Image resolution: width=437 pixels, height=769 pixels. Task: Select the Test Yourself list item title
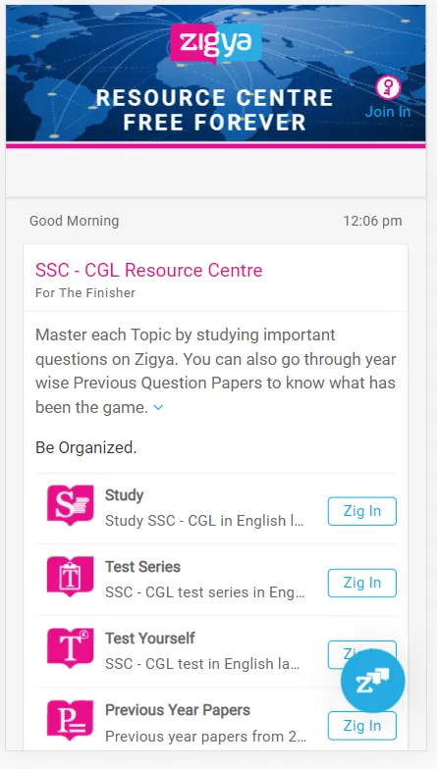coord(149,638)
